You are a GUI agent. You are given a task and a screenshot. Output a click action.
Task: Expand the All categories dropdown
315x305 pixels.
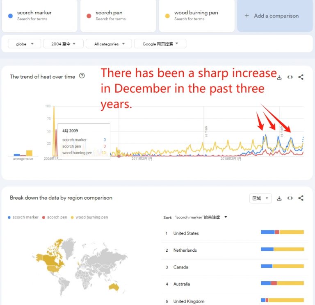pyautogui.click(x=109, y=44)
